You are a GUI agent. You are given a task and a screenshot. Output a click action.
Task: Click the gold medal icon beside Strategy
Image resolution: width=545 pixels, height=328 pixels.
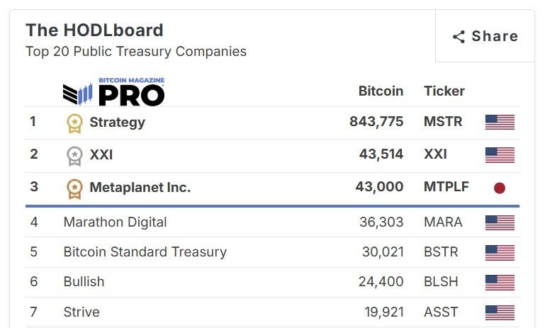(x=74, y=123)
